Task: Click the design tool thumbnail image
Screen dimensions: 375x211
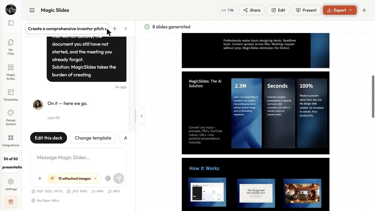Action: pos(256,193)
